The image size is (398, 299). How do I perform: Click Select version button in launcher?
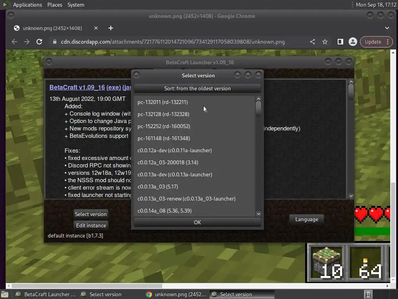pos(91,214)
